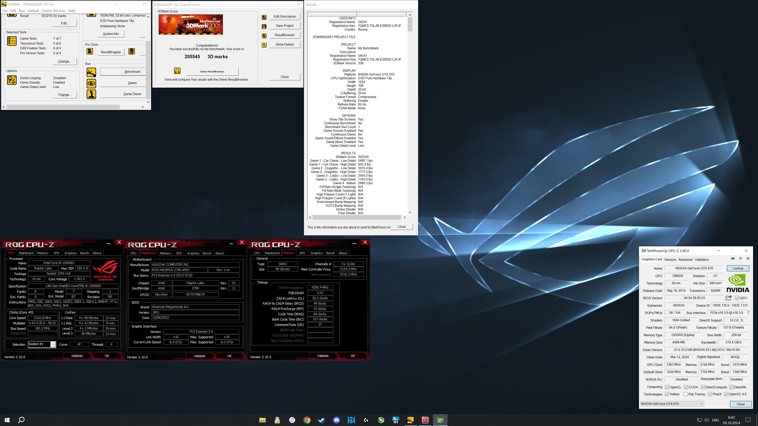Viewport: 758px width, 426px height.
Task: Click Details window scroll right arrow
Action: click(x=404, y=217)
